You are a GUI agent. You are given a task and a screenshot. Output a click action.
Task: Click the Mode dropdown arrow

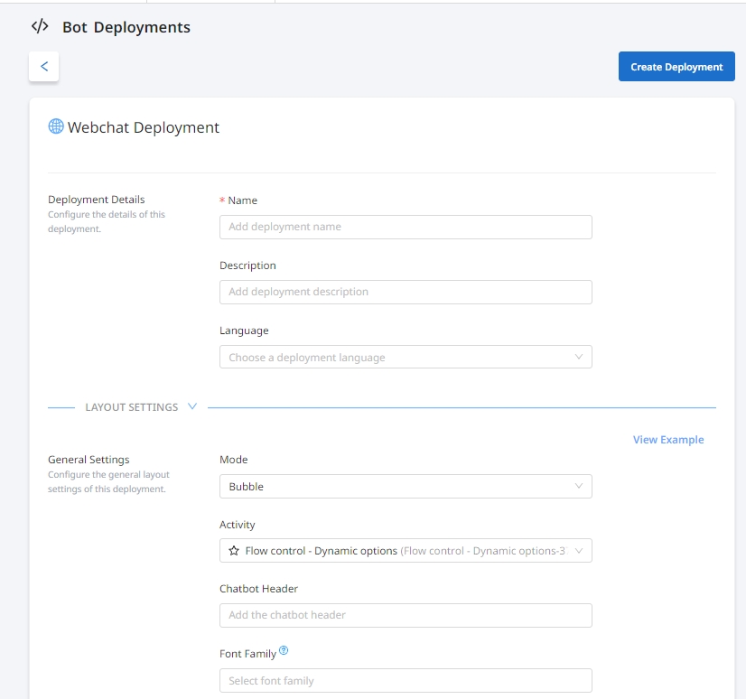point(579,487)
